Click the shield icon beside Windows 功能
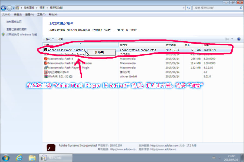Image resolution: width=244 pixels, height=162 pixels. [3, 34]
